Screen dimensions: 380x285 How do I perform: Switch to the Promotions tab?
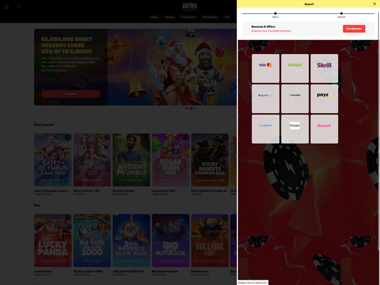tap(210, 17)
